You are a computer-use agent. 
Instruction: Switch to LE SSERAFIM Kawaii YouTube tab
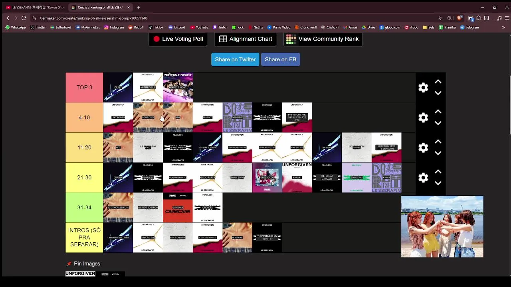35,7
